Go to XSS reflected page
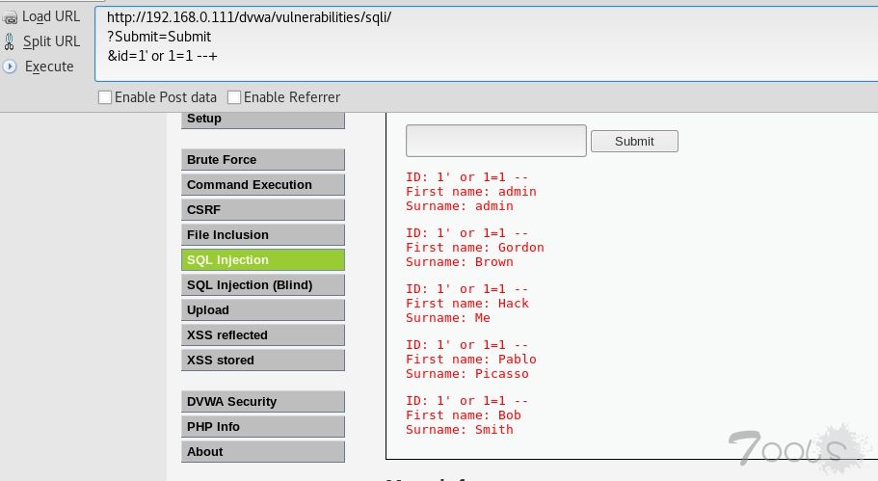This screenshot has height=481, width=878. click(262, 335)
